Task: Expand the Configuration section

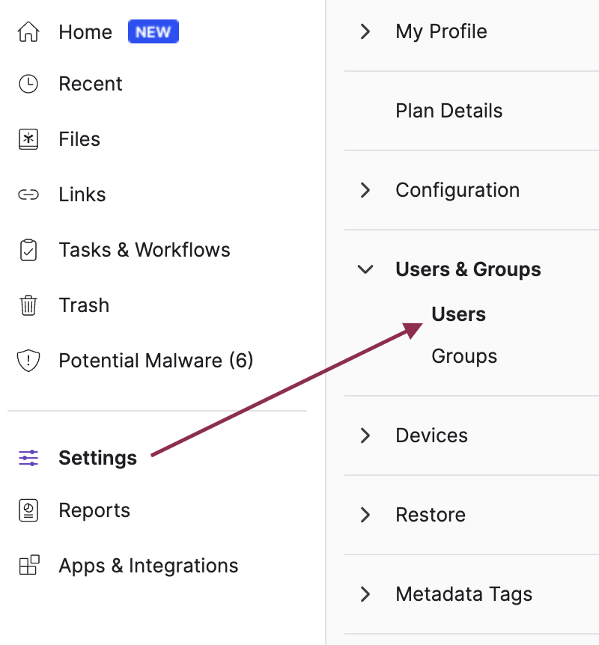Action: click(365, 190)
